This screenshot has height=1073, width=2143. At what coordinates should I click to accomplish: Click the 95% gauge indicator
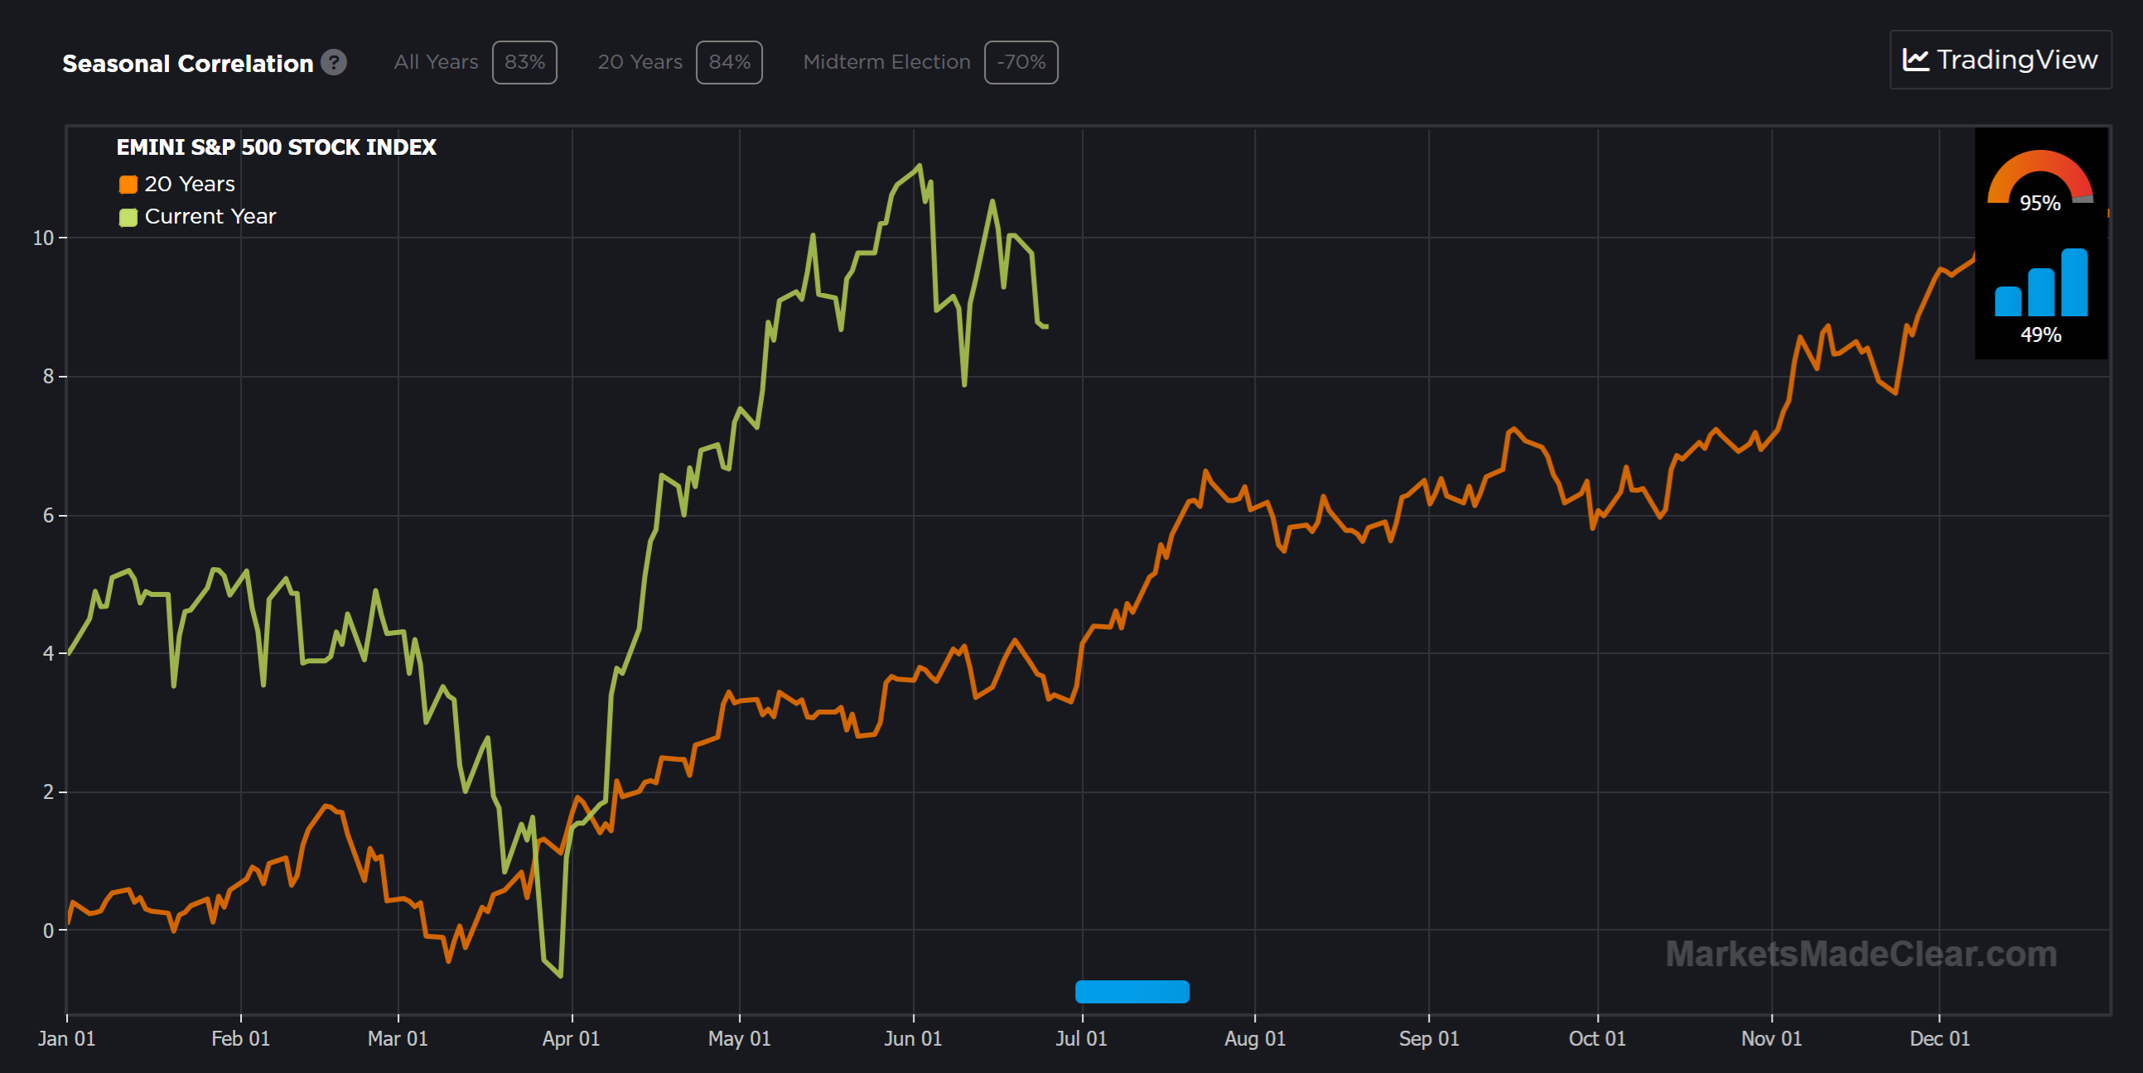click(x=2039, y=182)
